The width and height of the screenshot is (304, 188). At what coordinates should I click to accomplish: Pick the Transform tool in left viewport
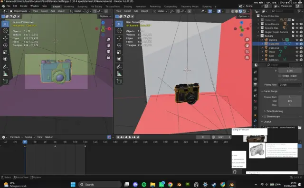pyautogui.click(x=5, y=59)
